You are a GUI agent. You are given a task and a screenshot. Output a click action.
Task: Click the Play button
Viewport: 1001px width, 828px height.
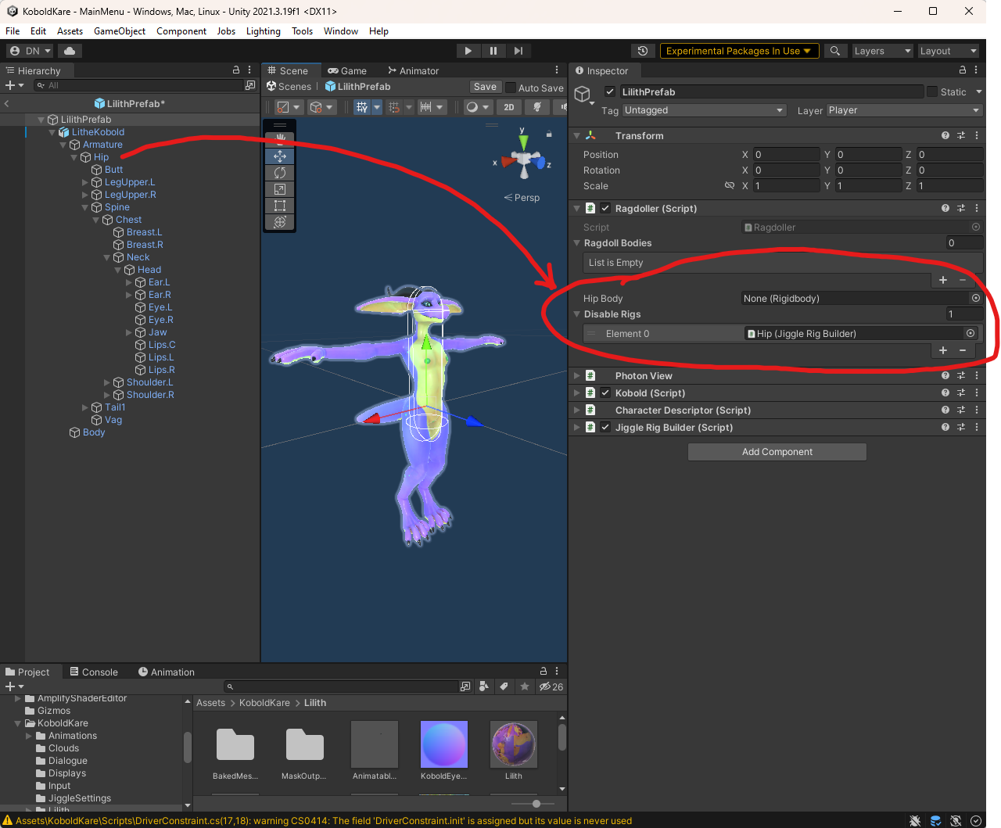click(x=468, y=51)
